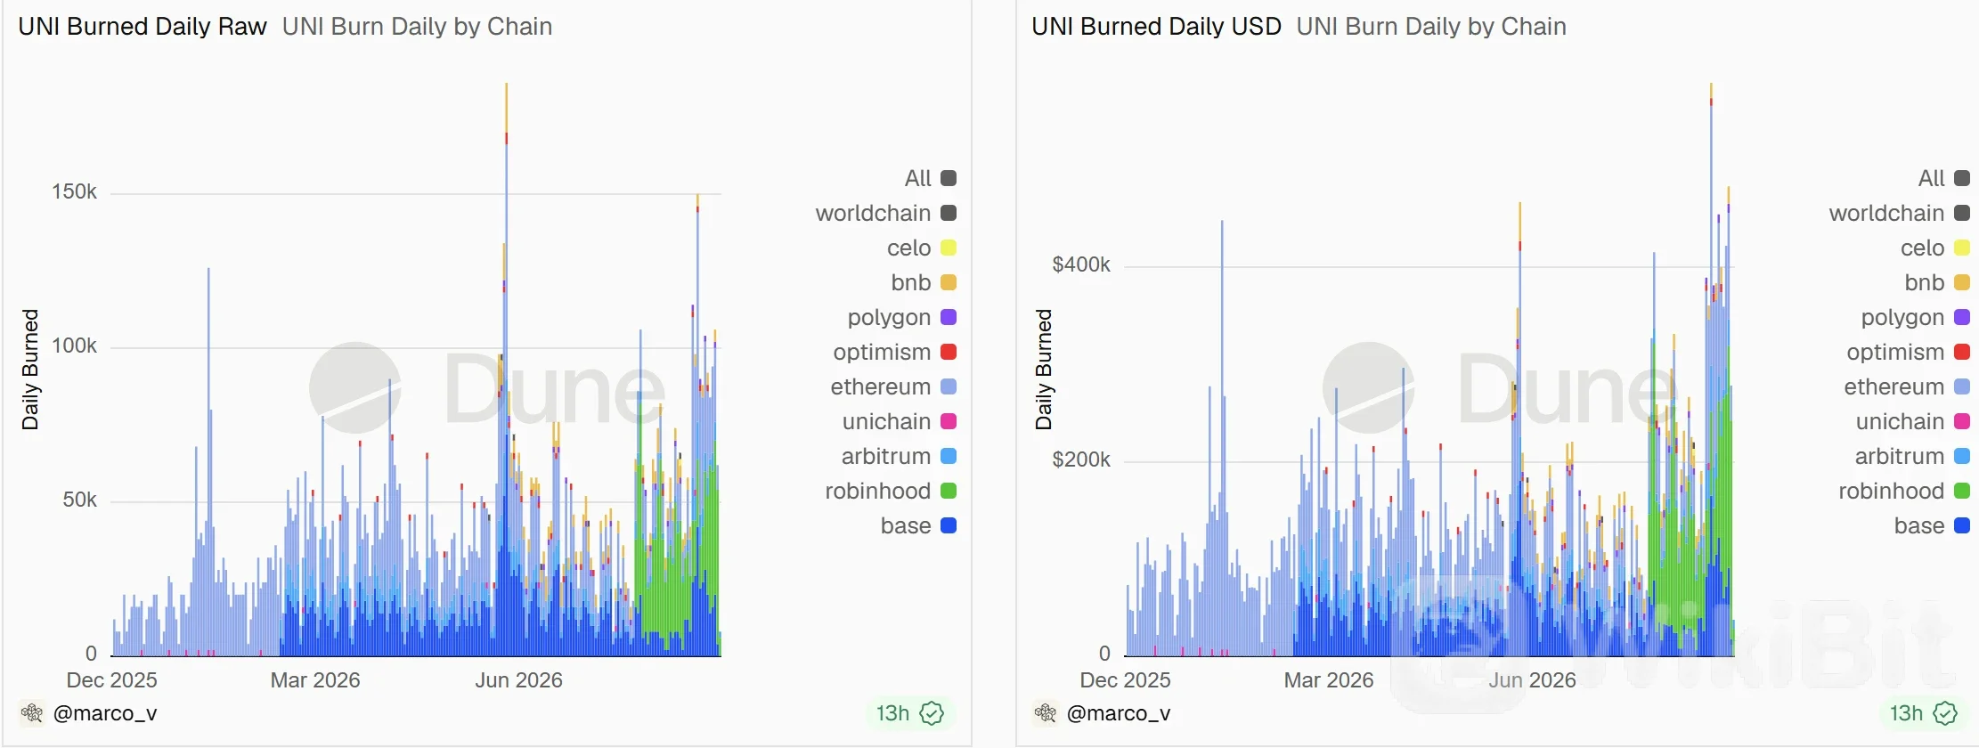Click the yellow celo swatch in Daily Raw legend
Image resolution: width=1979 pixels, height=748 pixels.
949,248
